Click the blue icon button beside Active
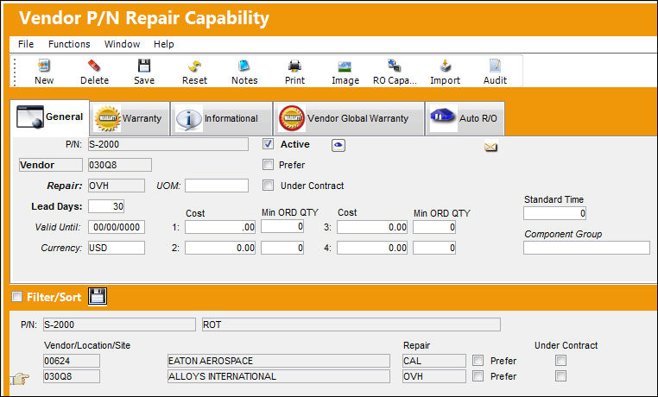This screenshot has width=658, height=397. point(338,145)
